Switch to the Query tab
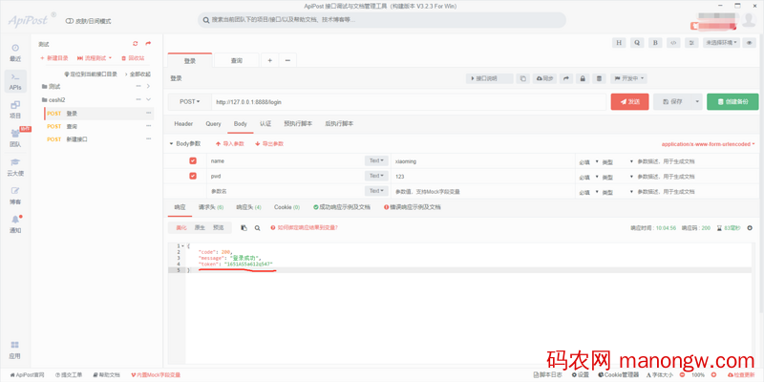The height and width of the screenshot is (382, 764). (x=213, y=124)
